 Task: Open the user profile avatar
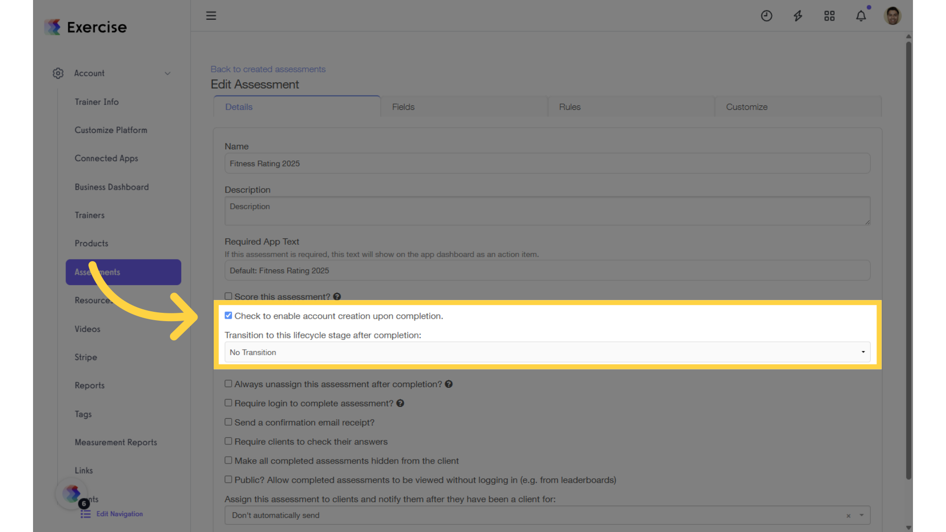pyautogui.click(x=892, y=16)
